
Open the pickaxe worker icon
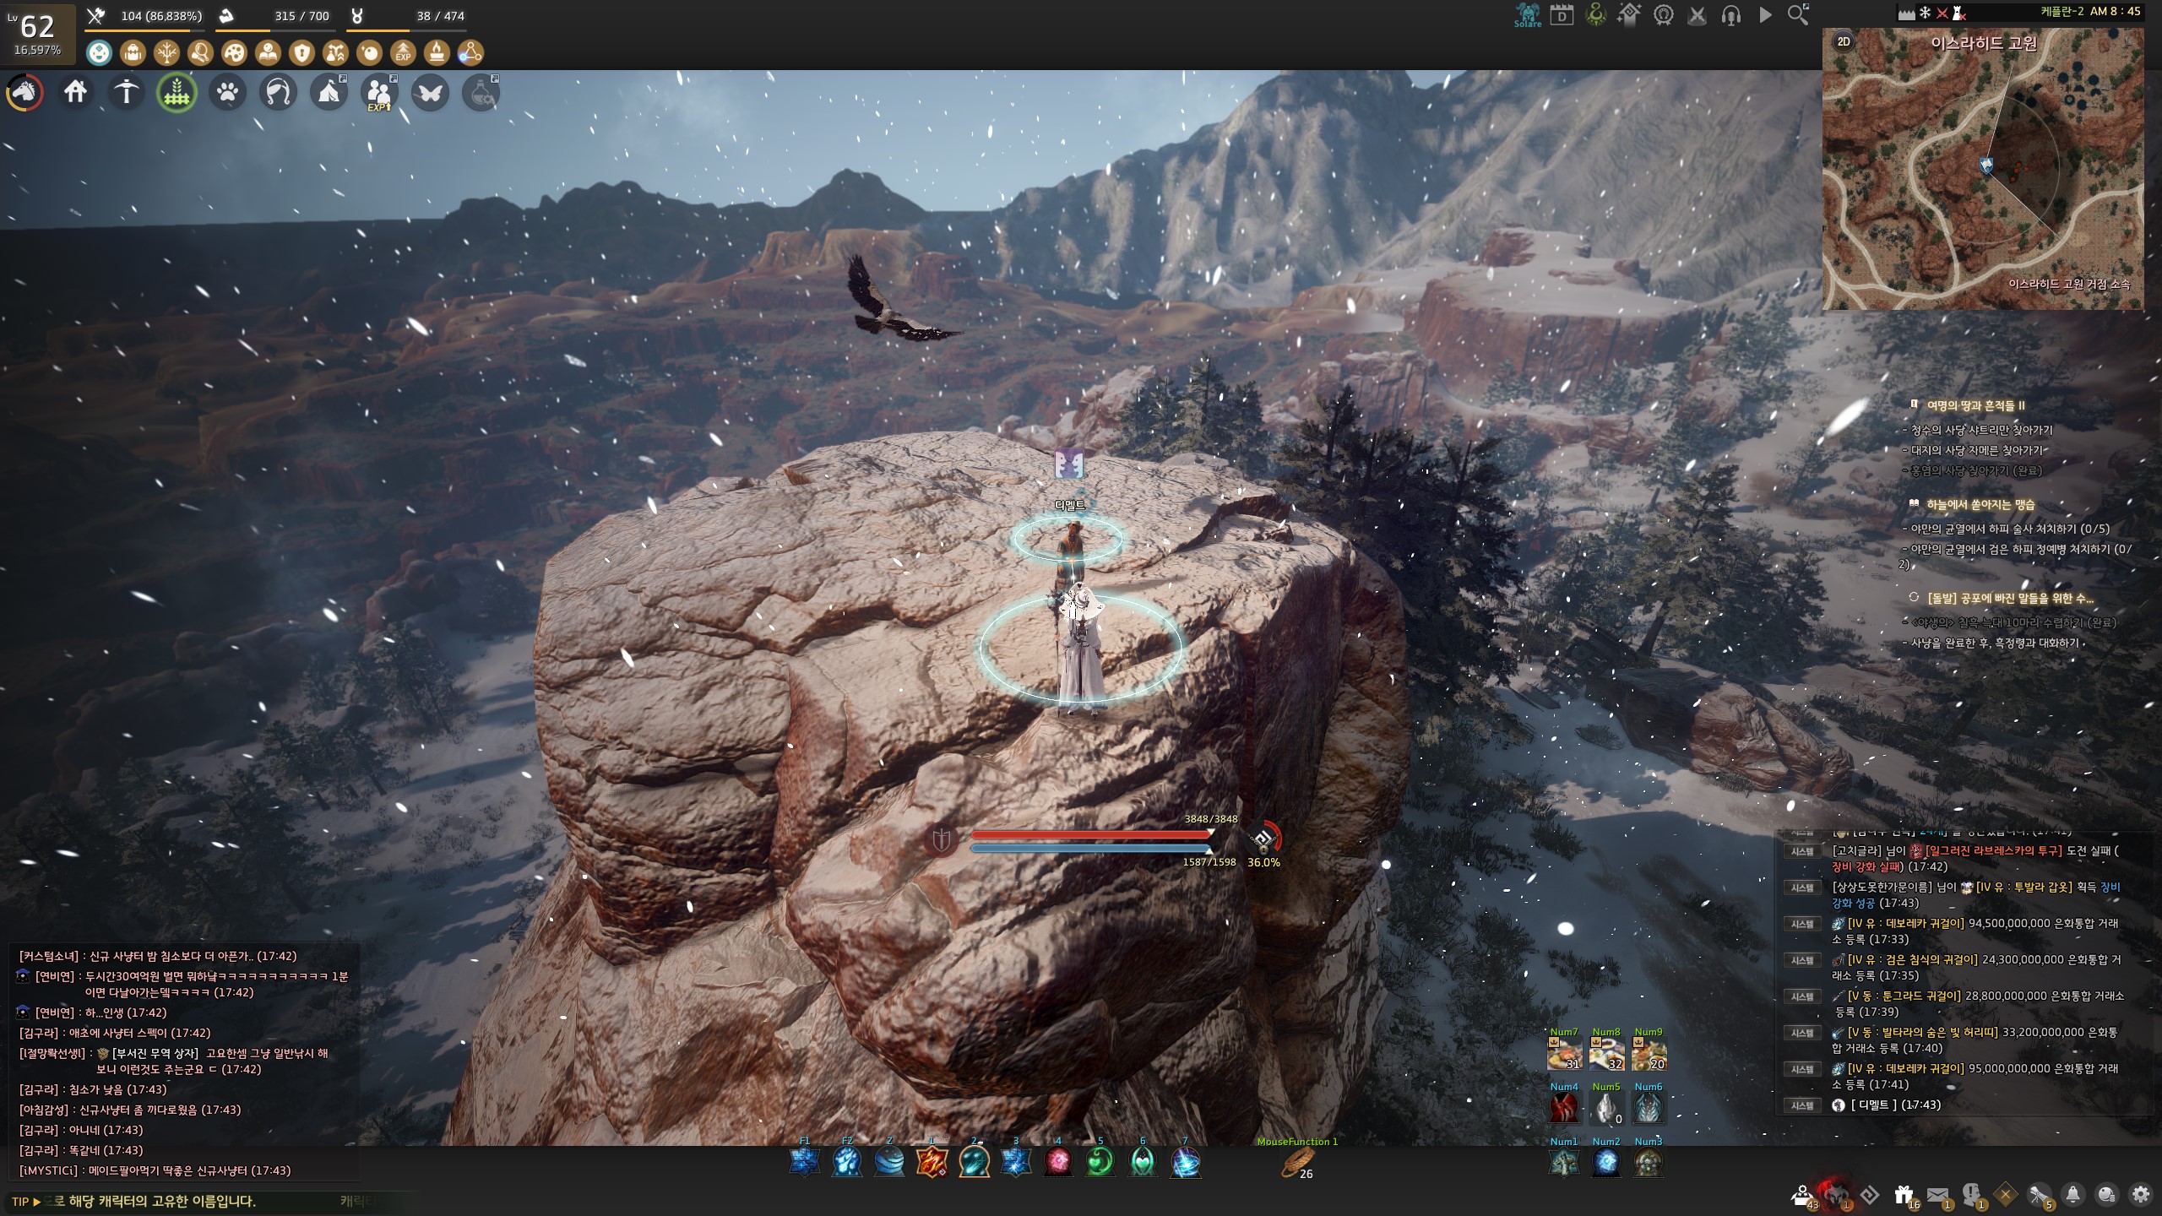[126, 91]
